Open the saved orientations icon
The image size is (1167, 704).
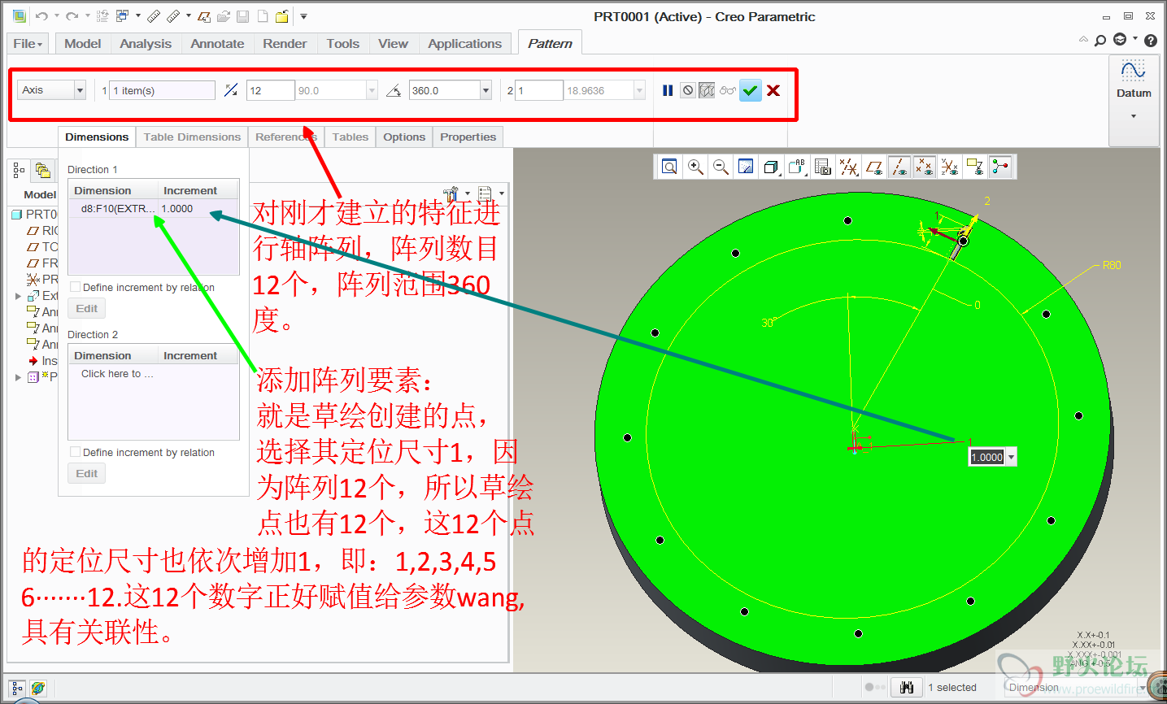point(797,167)
